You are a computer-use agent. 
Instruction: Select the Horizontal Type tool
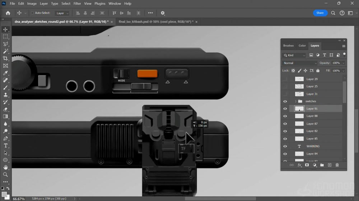(5, 146)
